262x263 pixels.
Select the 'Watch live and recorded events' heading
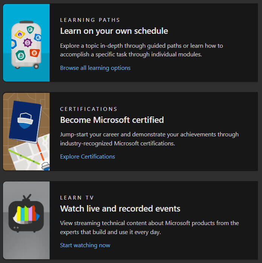(x=120, y=209)
